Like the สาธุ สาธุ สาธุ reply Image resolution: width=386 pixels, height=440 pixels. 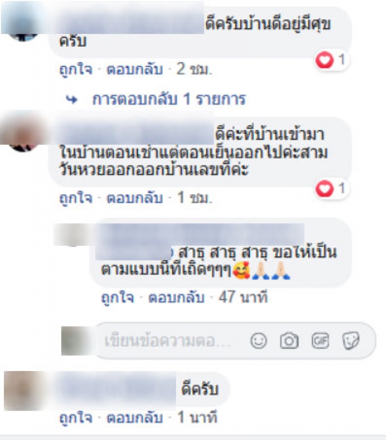(117, 297)
